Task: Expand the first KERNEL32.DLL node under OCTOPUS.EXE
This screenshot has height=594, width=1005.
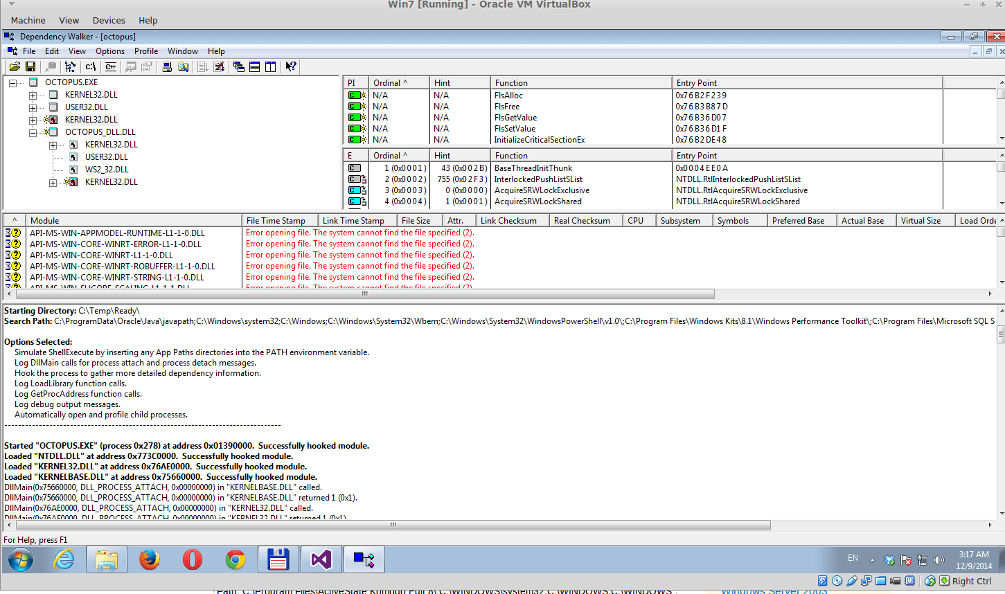Action: [x=33, y=95]
